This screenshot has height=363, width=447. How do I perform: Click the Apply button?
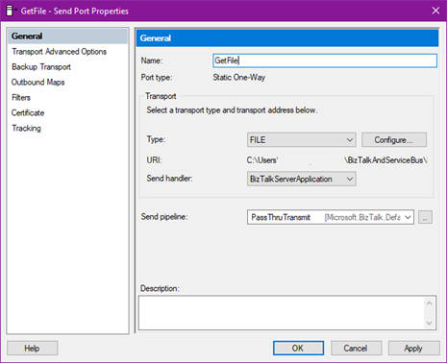point(413,348)
